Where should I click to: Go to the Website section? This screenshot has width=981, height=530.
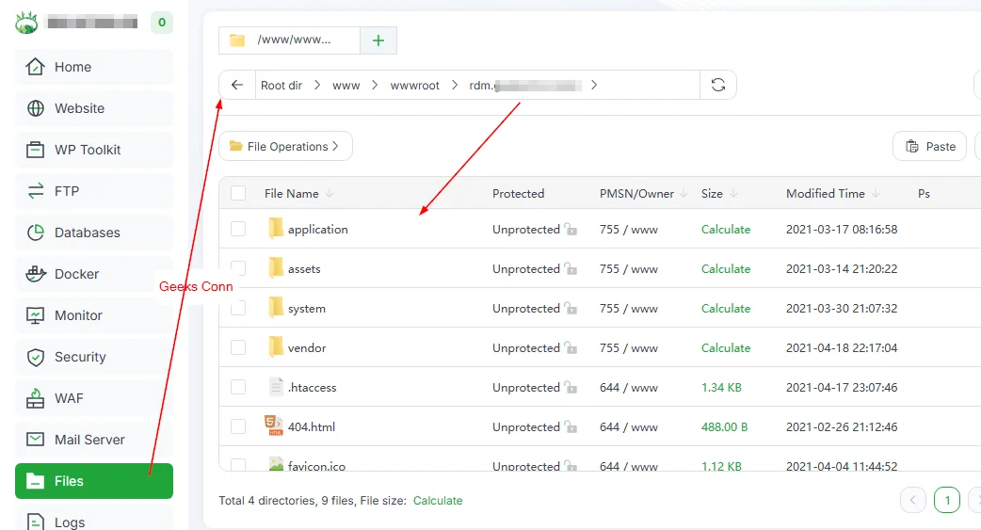[94, 108]
